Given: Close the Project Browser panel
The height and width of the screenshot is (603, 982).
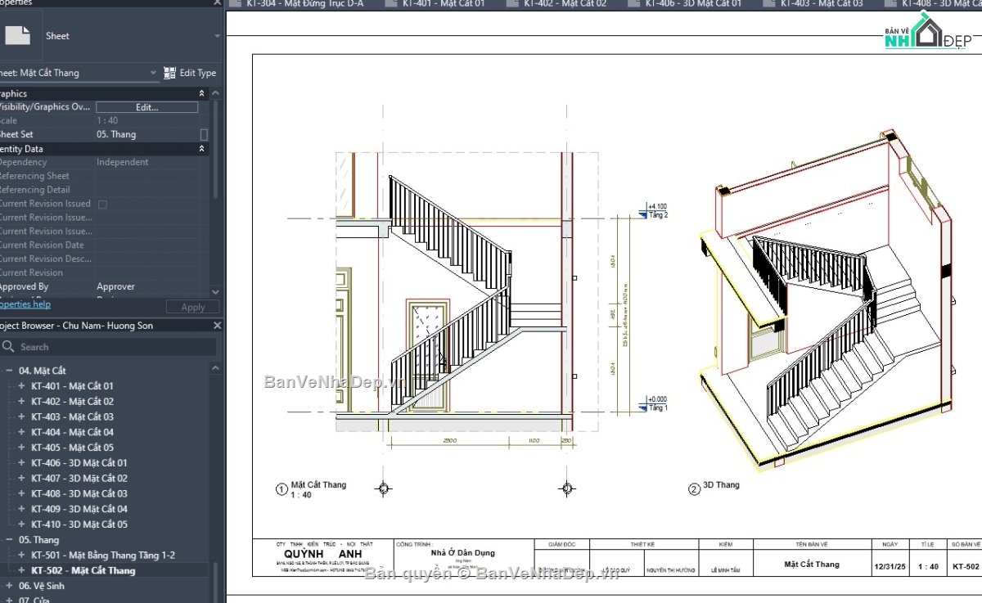Looking at the screenshot, I should (x=217, y=326).
